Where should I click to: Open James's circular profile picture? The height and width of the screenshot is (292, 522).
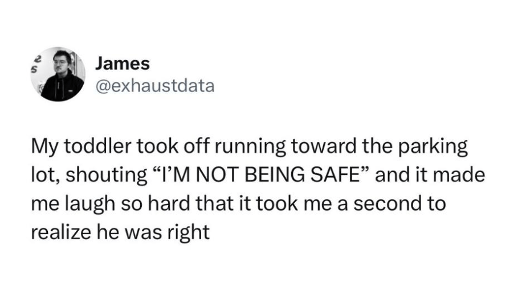(x=58, y=74)
